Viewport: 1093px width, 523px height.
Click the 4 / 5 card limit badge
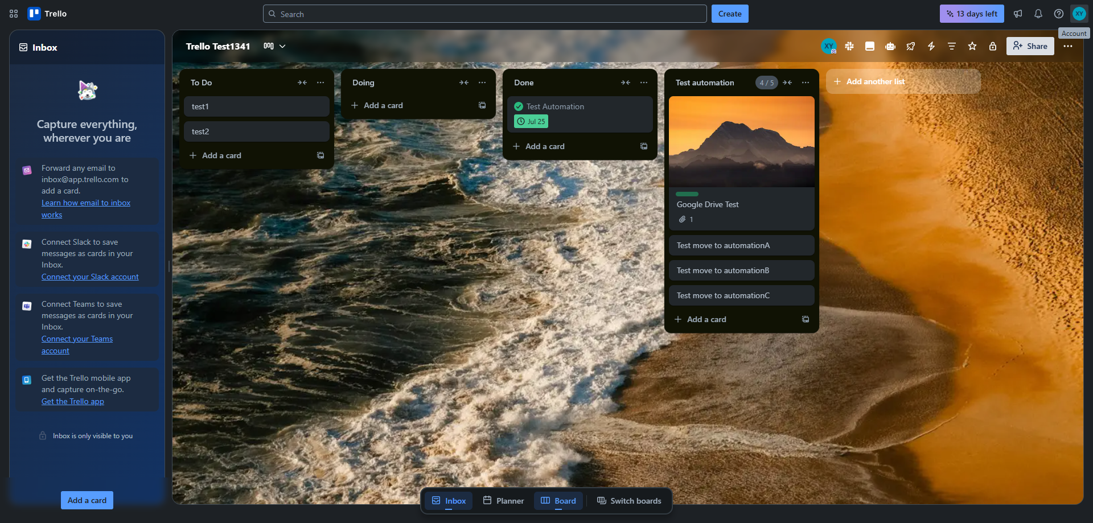pos(767,83)
